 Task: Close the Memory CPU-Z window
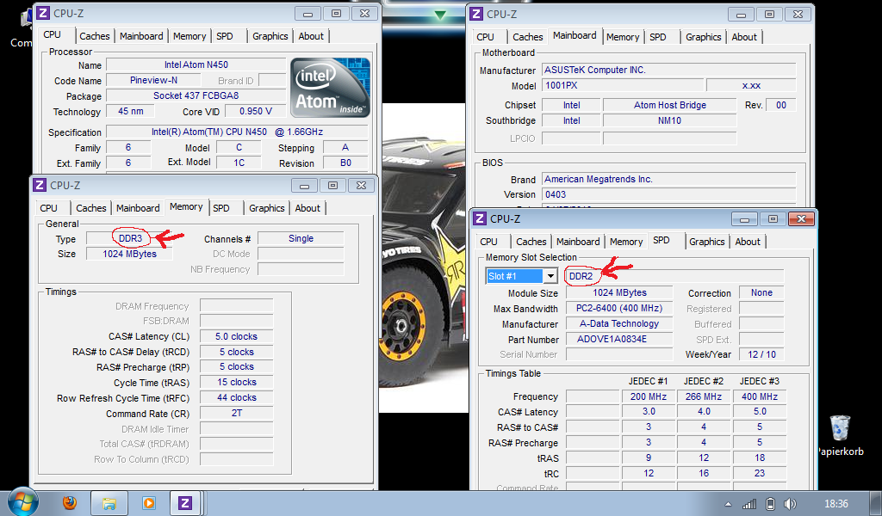click(x=361, y=185)
